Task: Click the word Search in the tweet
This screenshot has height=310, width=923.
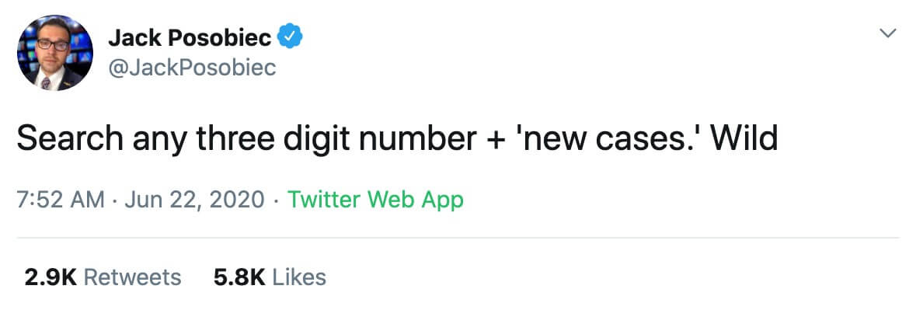Action: [70, 139]
